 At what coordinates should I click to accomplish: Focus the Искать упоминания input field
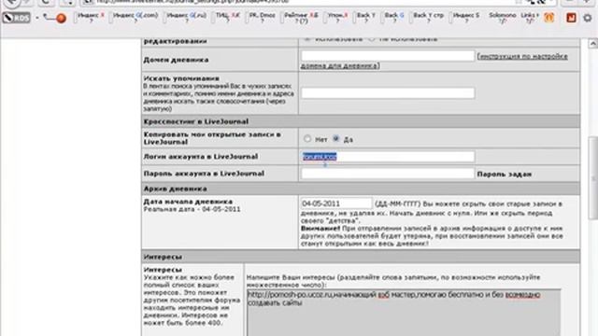(388, 93)
